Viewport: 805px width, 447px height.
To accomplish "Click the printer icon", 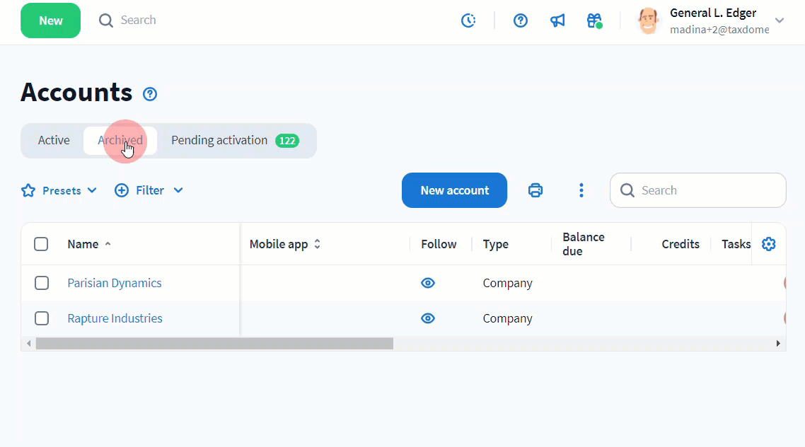I will click(535, 190).
